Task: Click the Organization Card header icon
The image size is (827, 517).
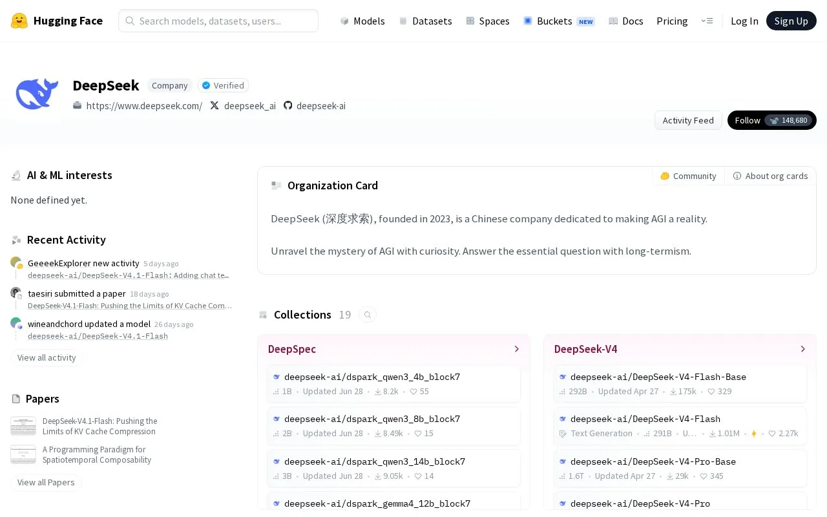Action: [x=277, y=185]
